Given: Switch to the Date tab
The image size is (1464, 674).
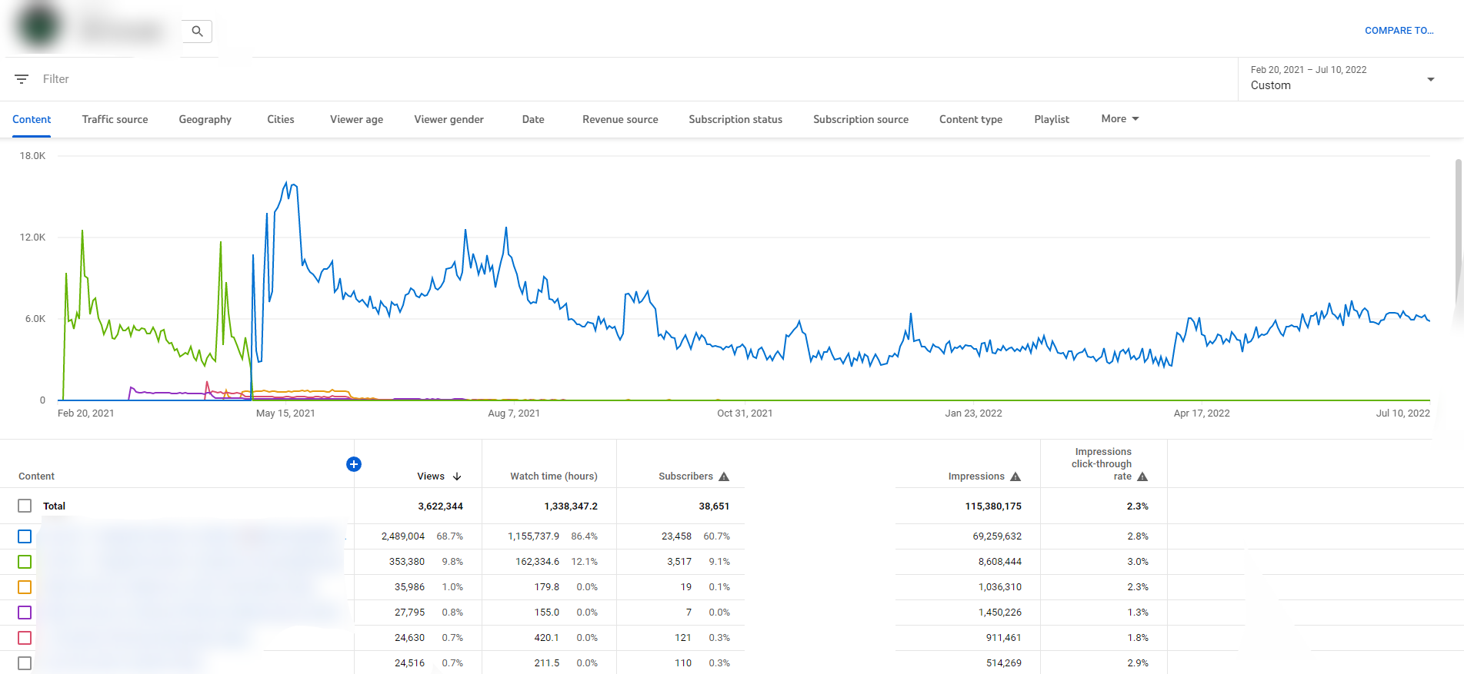Looking at the screenshot, I should pyautogui.click(x=533, y=119).
